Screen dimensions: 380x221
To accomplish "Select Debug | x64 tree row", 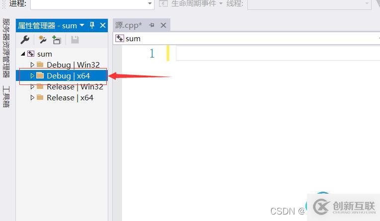I will [x=62, y=75].
